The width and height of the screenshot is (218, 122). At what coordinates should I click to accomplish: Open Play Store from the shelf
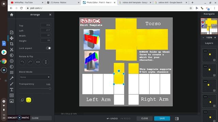coord(4,52)
